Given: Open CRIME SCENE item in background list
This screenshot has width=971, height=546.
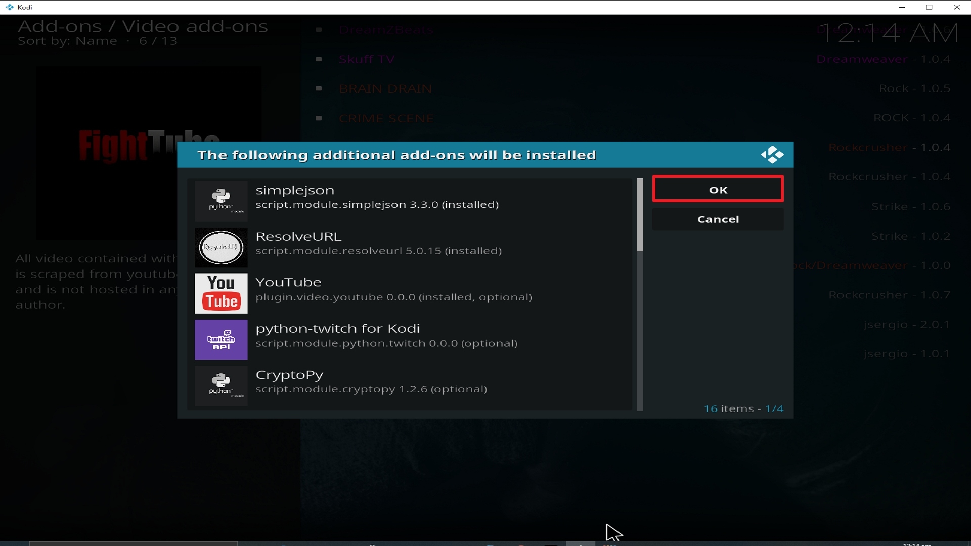Looking at the screenshot, I should 386,118.
